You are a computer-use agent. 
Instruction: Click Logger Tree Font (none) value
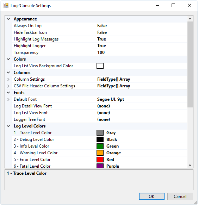(104, 119)
